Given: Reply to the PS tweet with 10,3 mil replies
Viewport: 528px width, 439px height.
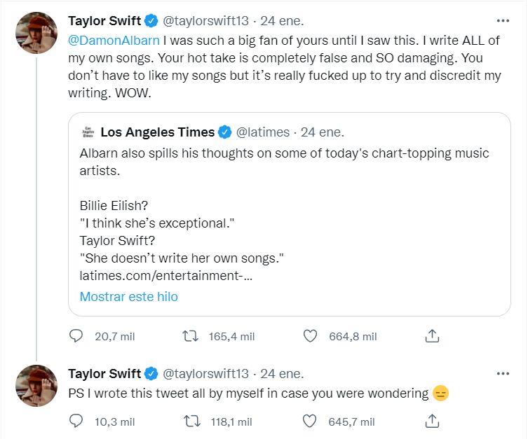Looking at the screenshot, I should click(76, 421).
